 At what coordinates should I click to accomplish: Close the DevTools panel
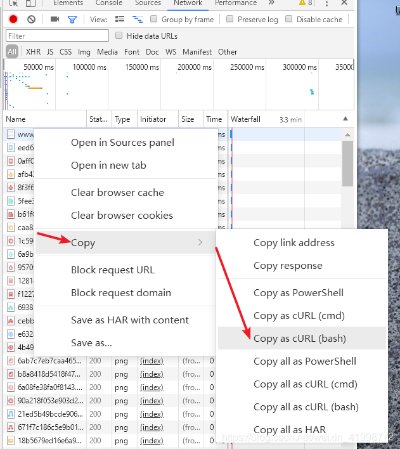coord(344,3)
